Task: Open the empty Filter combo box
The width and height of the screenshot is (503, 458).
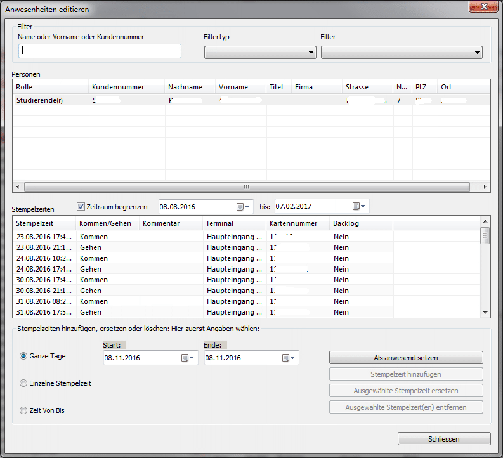Action: (x=402, y=53)
